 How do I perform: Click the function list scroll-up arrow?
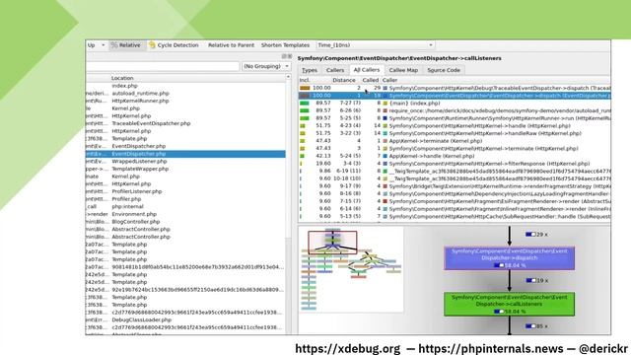(288, 77)
